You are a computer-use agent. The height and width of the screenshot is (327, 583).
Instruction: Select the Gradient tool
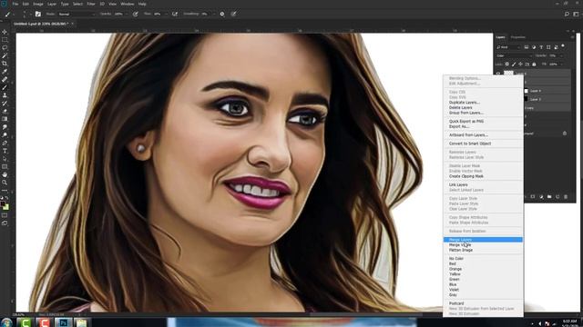click(5, 119)
